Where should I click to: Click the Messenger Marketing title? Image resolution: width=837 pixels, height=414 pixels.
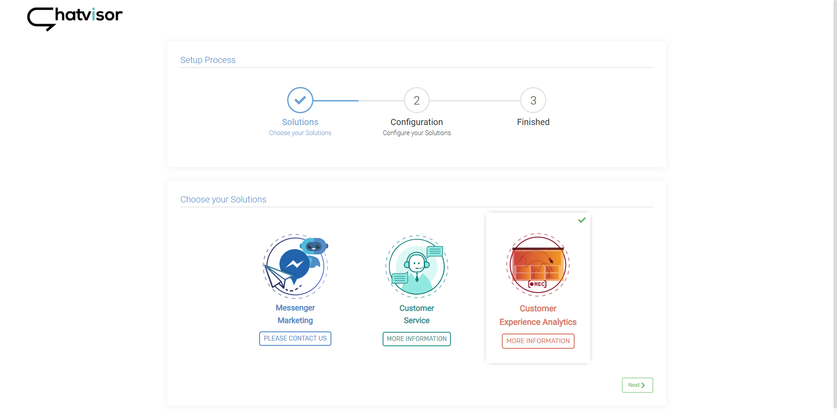pyautogui.click(x=295, y=314)
